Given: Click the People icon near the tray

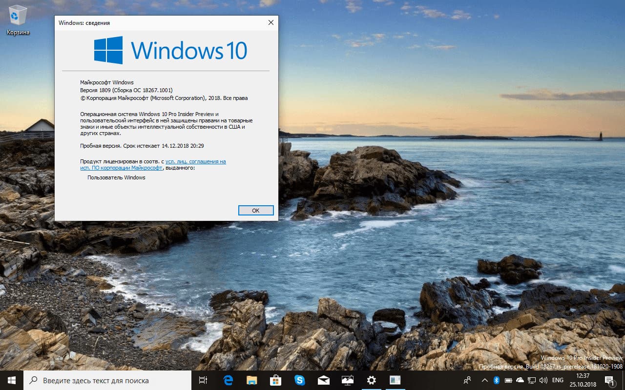Looking at the screenshot, I should 468,380.
